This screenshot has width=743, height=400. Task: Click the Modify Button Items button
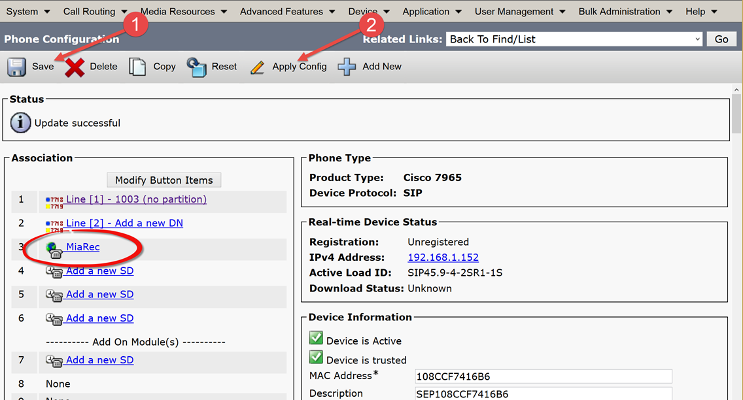(164, 180)
